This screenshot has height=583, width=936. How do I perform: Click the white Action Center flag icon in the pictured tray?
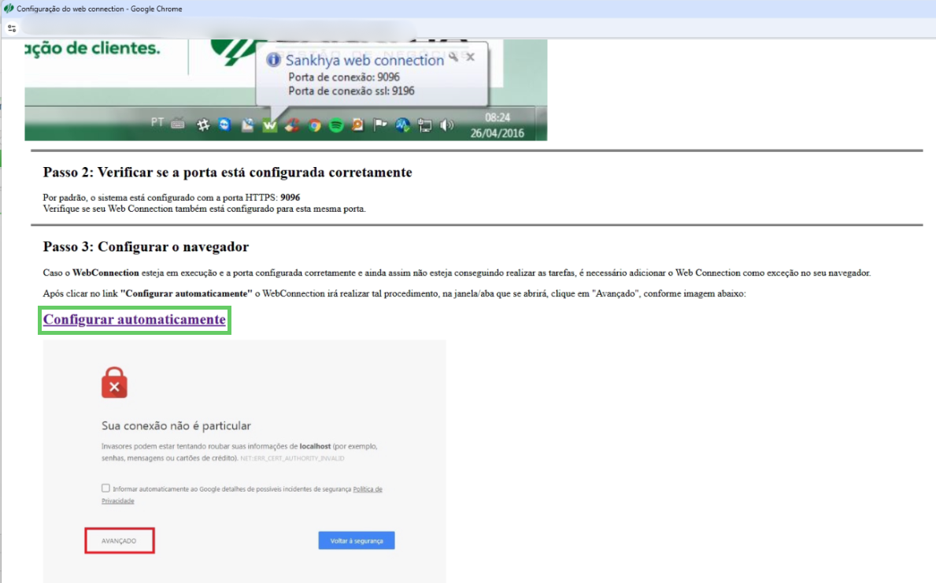[x=379, y=124]
